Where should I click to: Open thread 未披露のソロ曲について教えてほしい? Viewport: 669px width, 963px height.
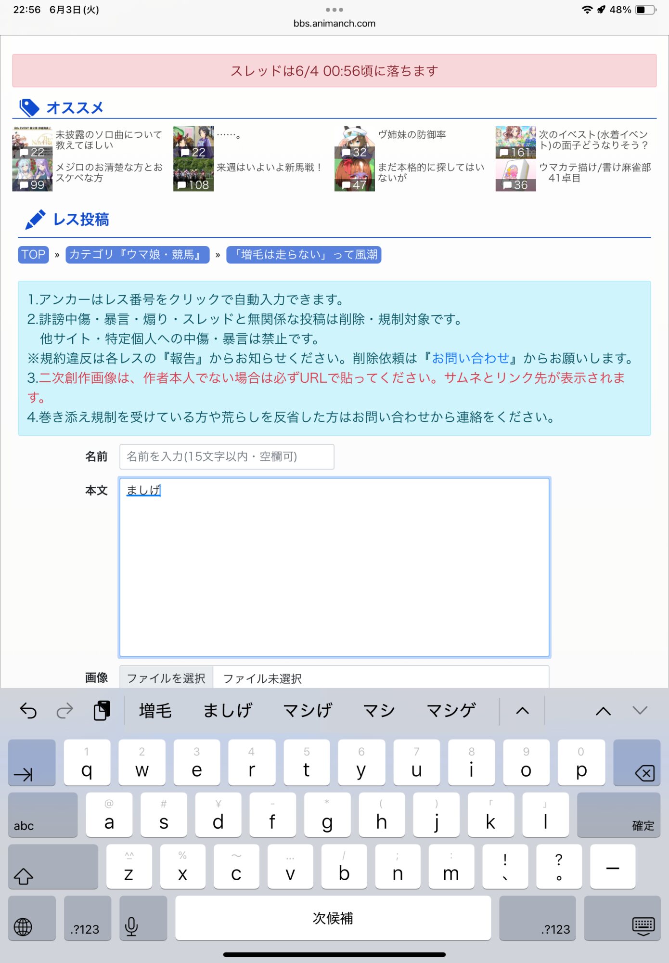pos(109,140)
